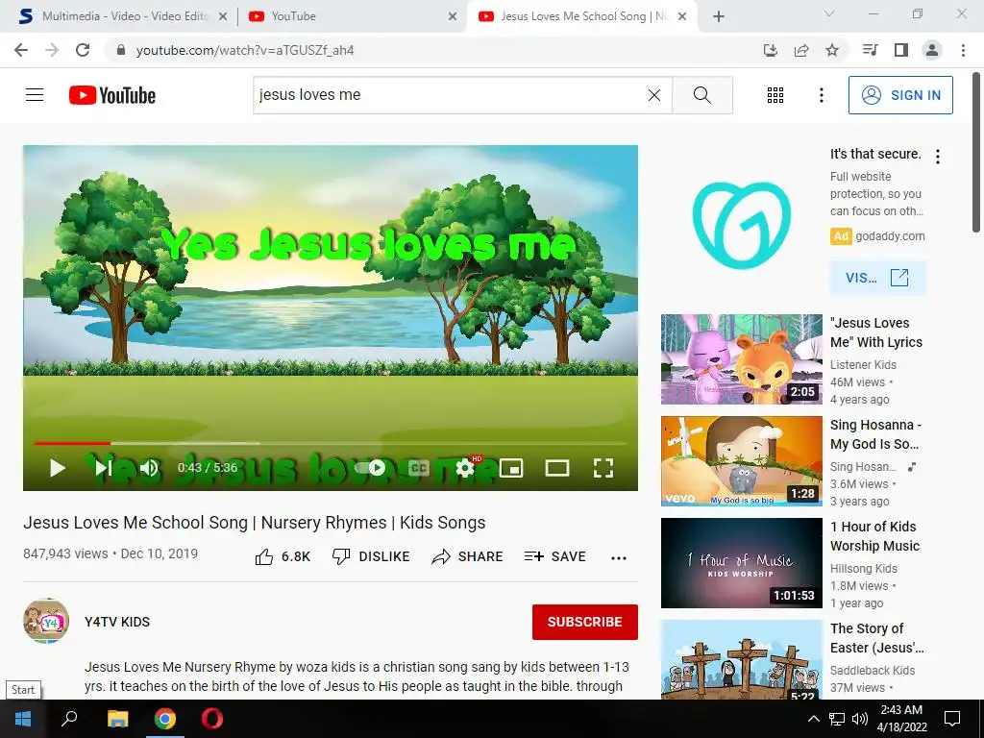The width and height of the screenshot is (984, 738).
Task: Open Listener Kids channel link
Action: [863, 364]
